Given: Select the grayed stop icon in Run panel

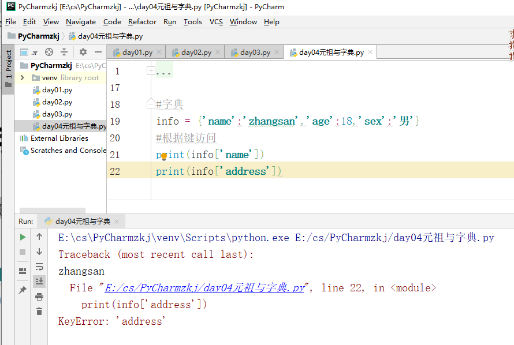Looking at the screenshot, I should [x=23, y=251].
